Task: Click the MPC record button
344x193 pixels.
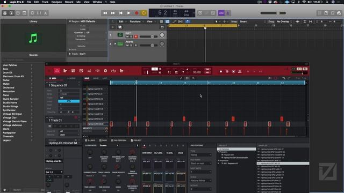Action: tap(221, 71)
